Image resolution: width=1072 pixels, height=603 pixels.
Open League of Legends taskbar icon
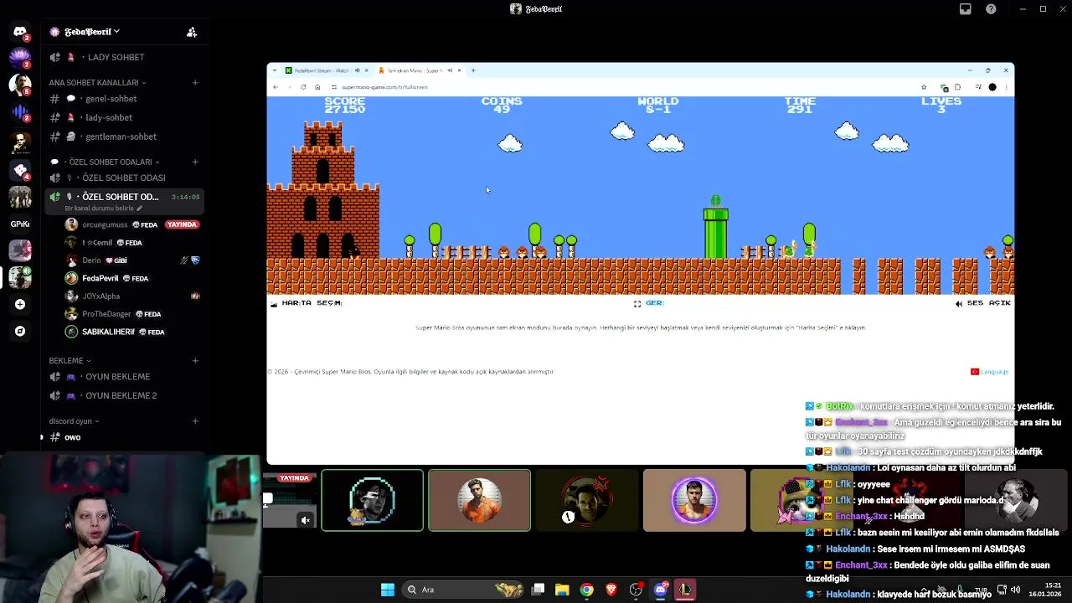(x=685, y=590)
